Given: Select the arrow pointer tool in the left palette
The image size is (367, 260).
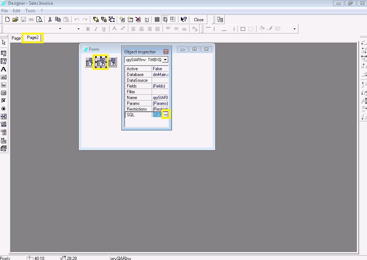Looking at the screenshot, I should pyautogui.click(x=4, y=42).
